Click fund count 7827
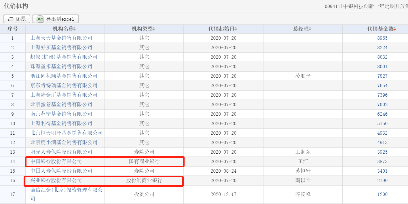408x204 pixels. pos(382,76)
